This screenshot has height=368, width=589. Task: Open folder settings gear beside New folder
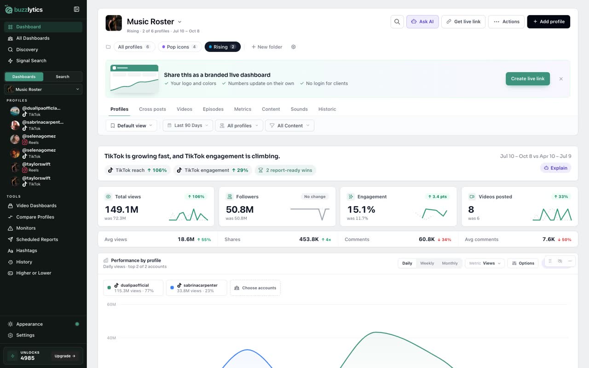294,47
